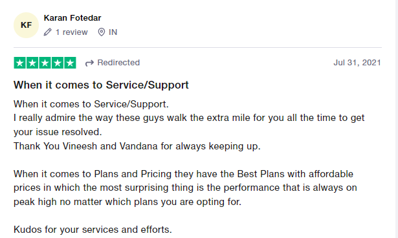Screen dimensions: 398x238
Task: Click the 'I really admire' sentence
Action: (x=189, y=125)
